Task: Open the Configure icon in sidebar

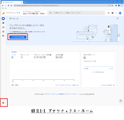Action: point(3,36)
